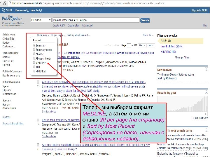Open the Help link

[205, 25]
